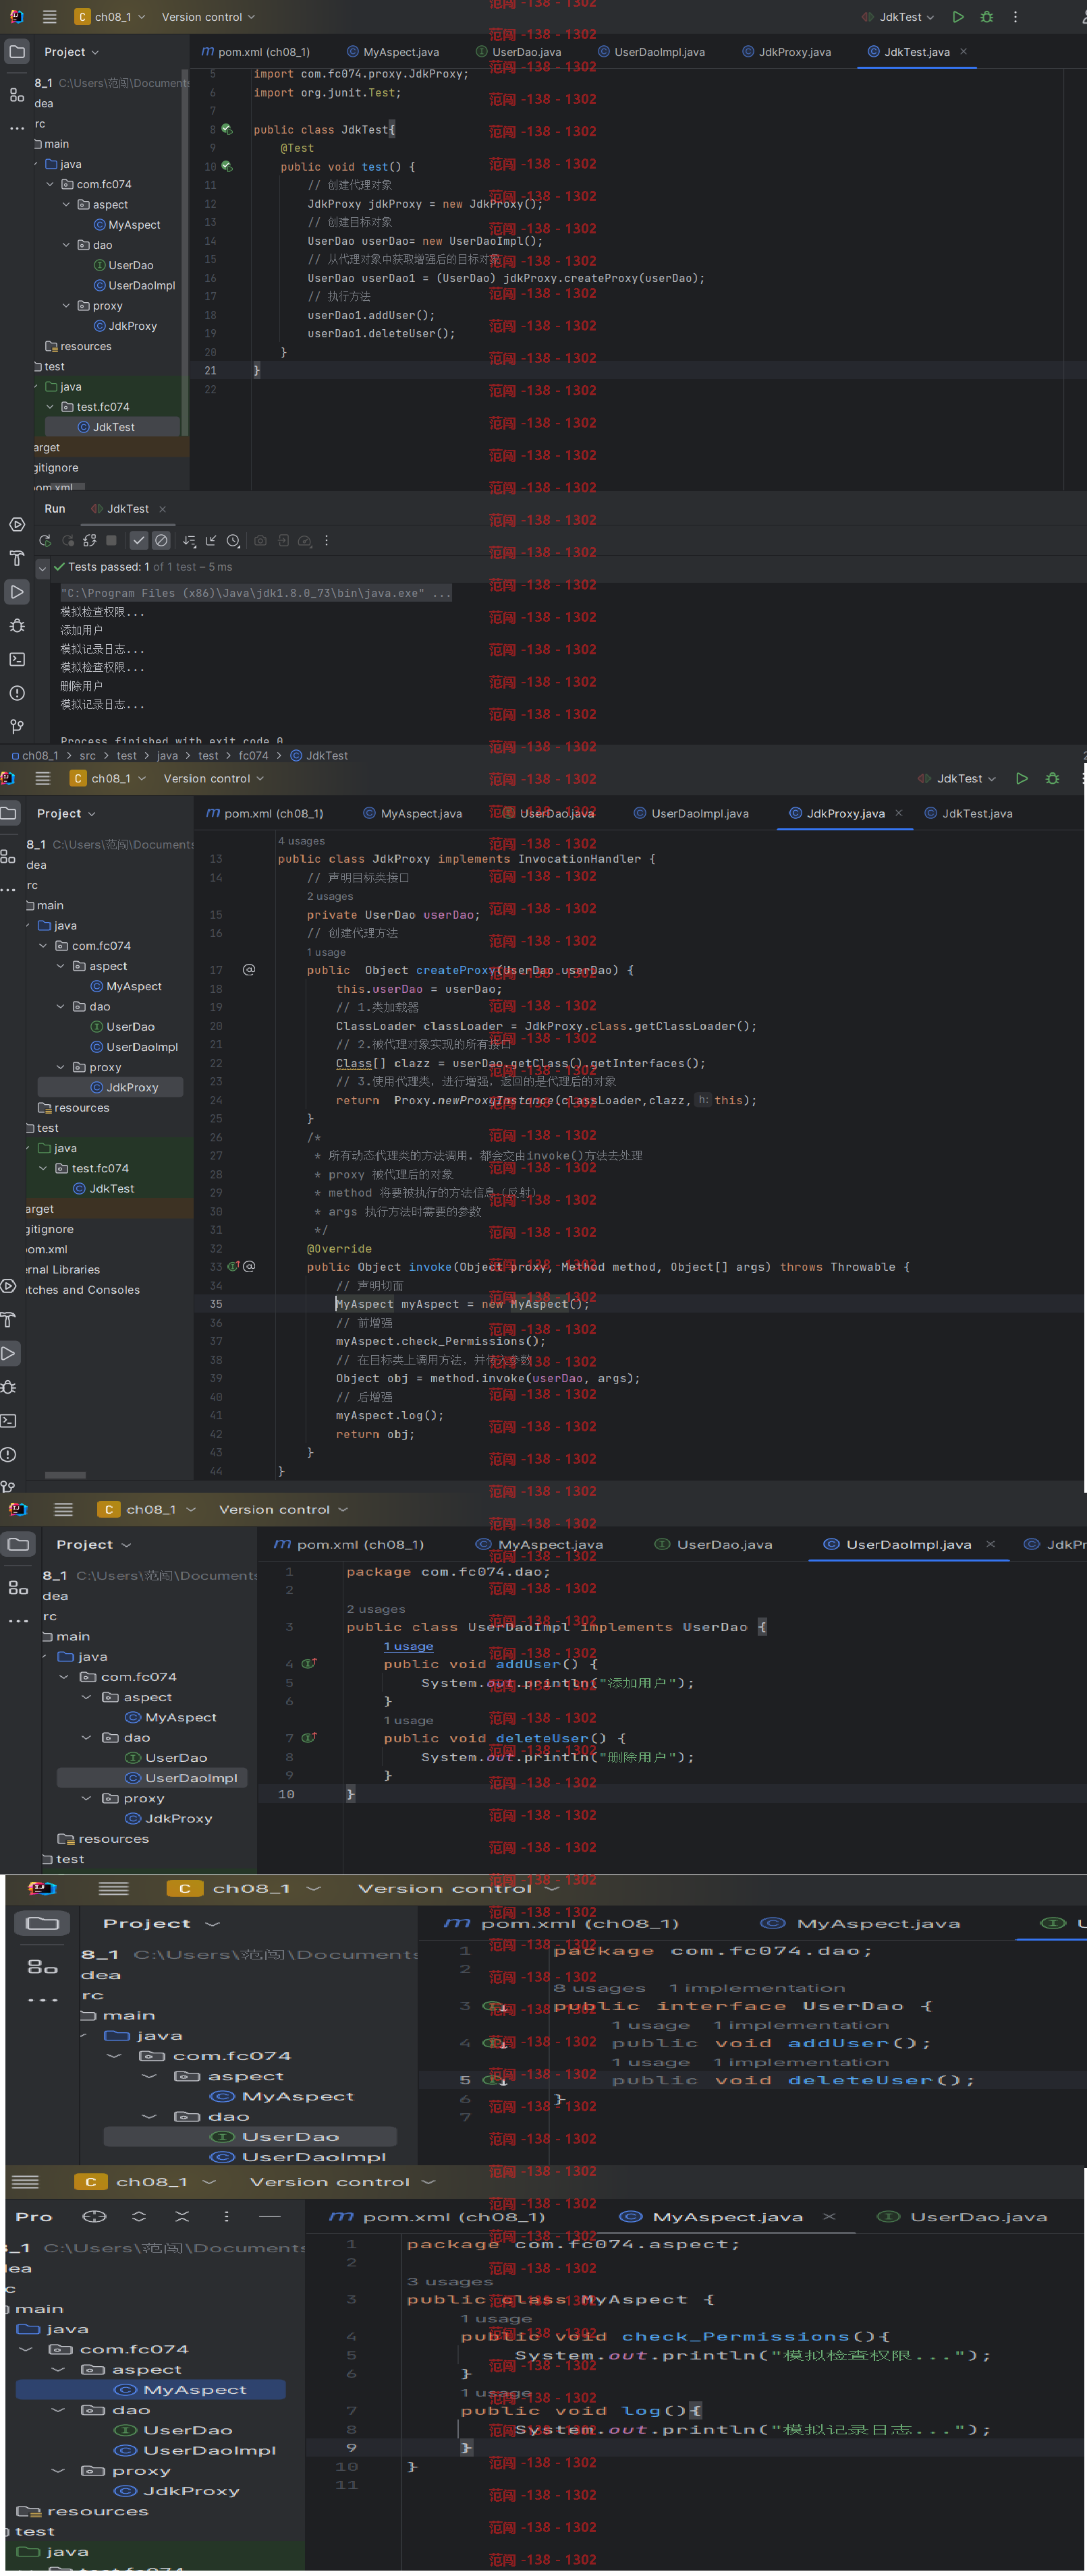
Task: Open Build hammer tool window beside Run panel
Action: (x=17, y=558)
